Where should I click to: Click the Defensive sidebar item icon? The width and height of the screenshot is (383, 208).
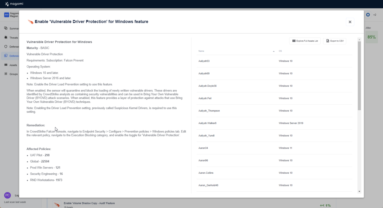(6, 56)
